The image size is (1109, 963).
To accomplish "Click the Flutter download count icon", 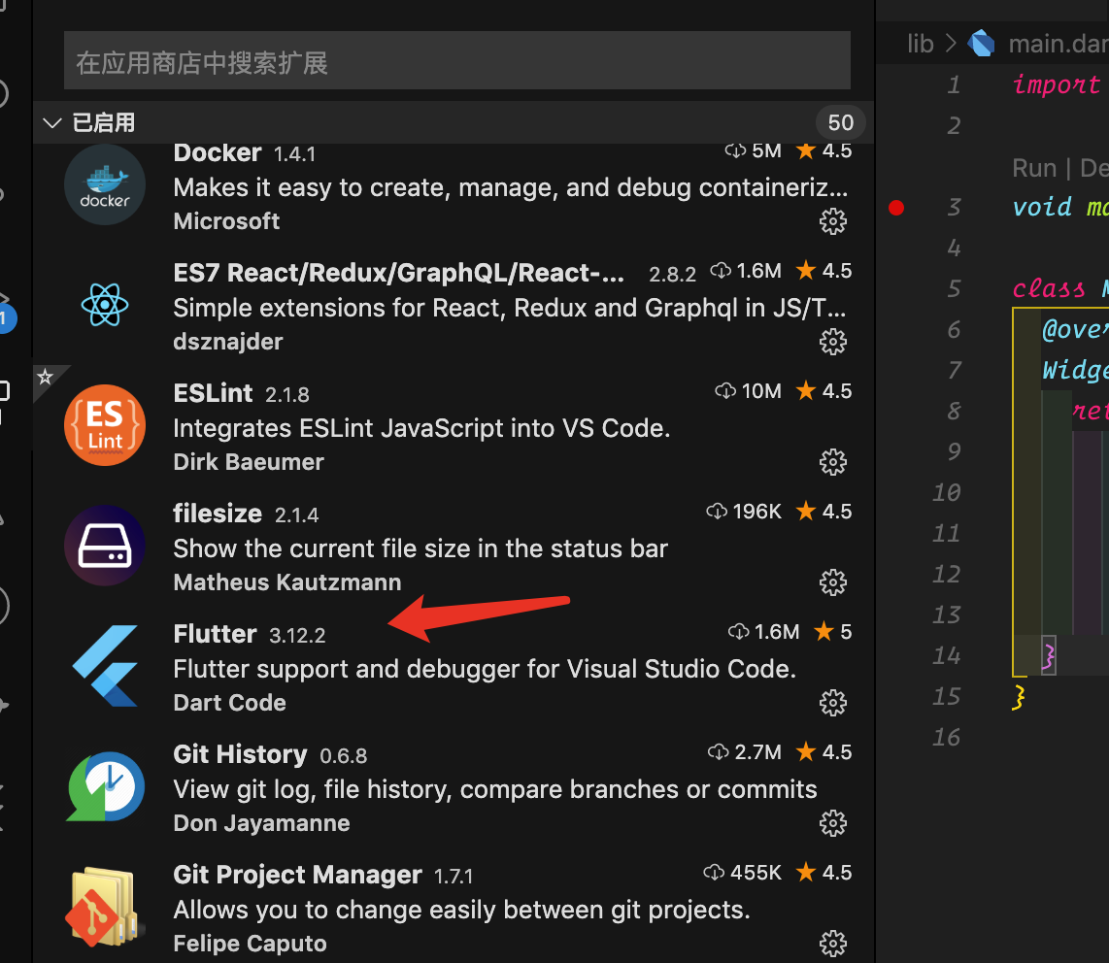I will tap(738, 631).
